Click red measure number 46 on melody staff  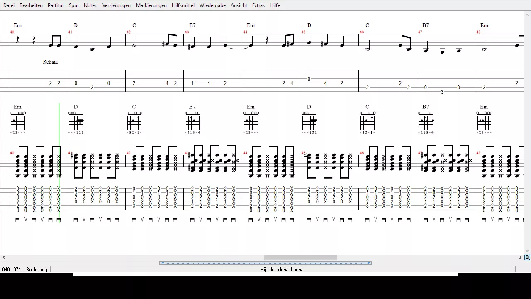[362, 32]
